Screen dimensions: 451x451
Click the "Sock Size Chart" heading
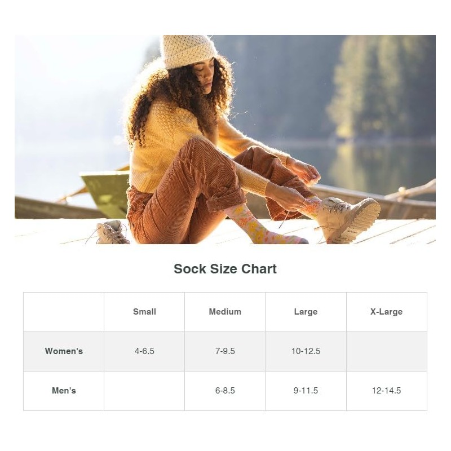coord(225,269)
